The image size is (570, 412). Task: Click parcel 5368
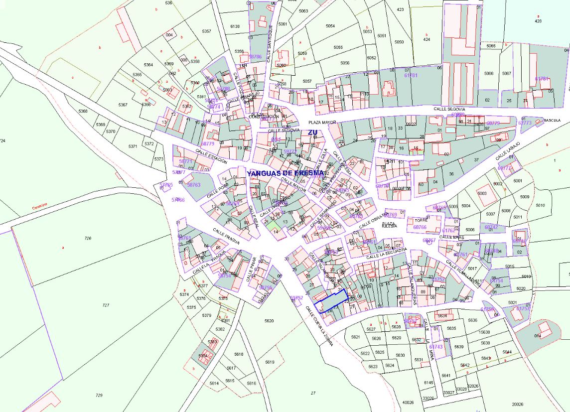pos(83,111)
